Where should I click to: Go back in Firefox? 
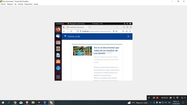click(64, 31)
